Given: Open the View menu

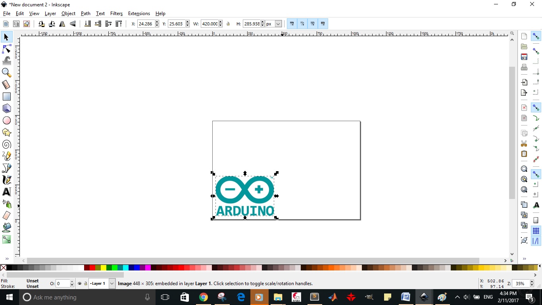Looking at the screenshot, I should (34, 14).
